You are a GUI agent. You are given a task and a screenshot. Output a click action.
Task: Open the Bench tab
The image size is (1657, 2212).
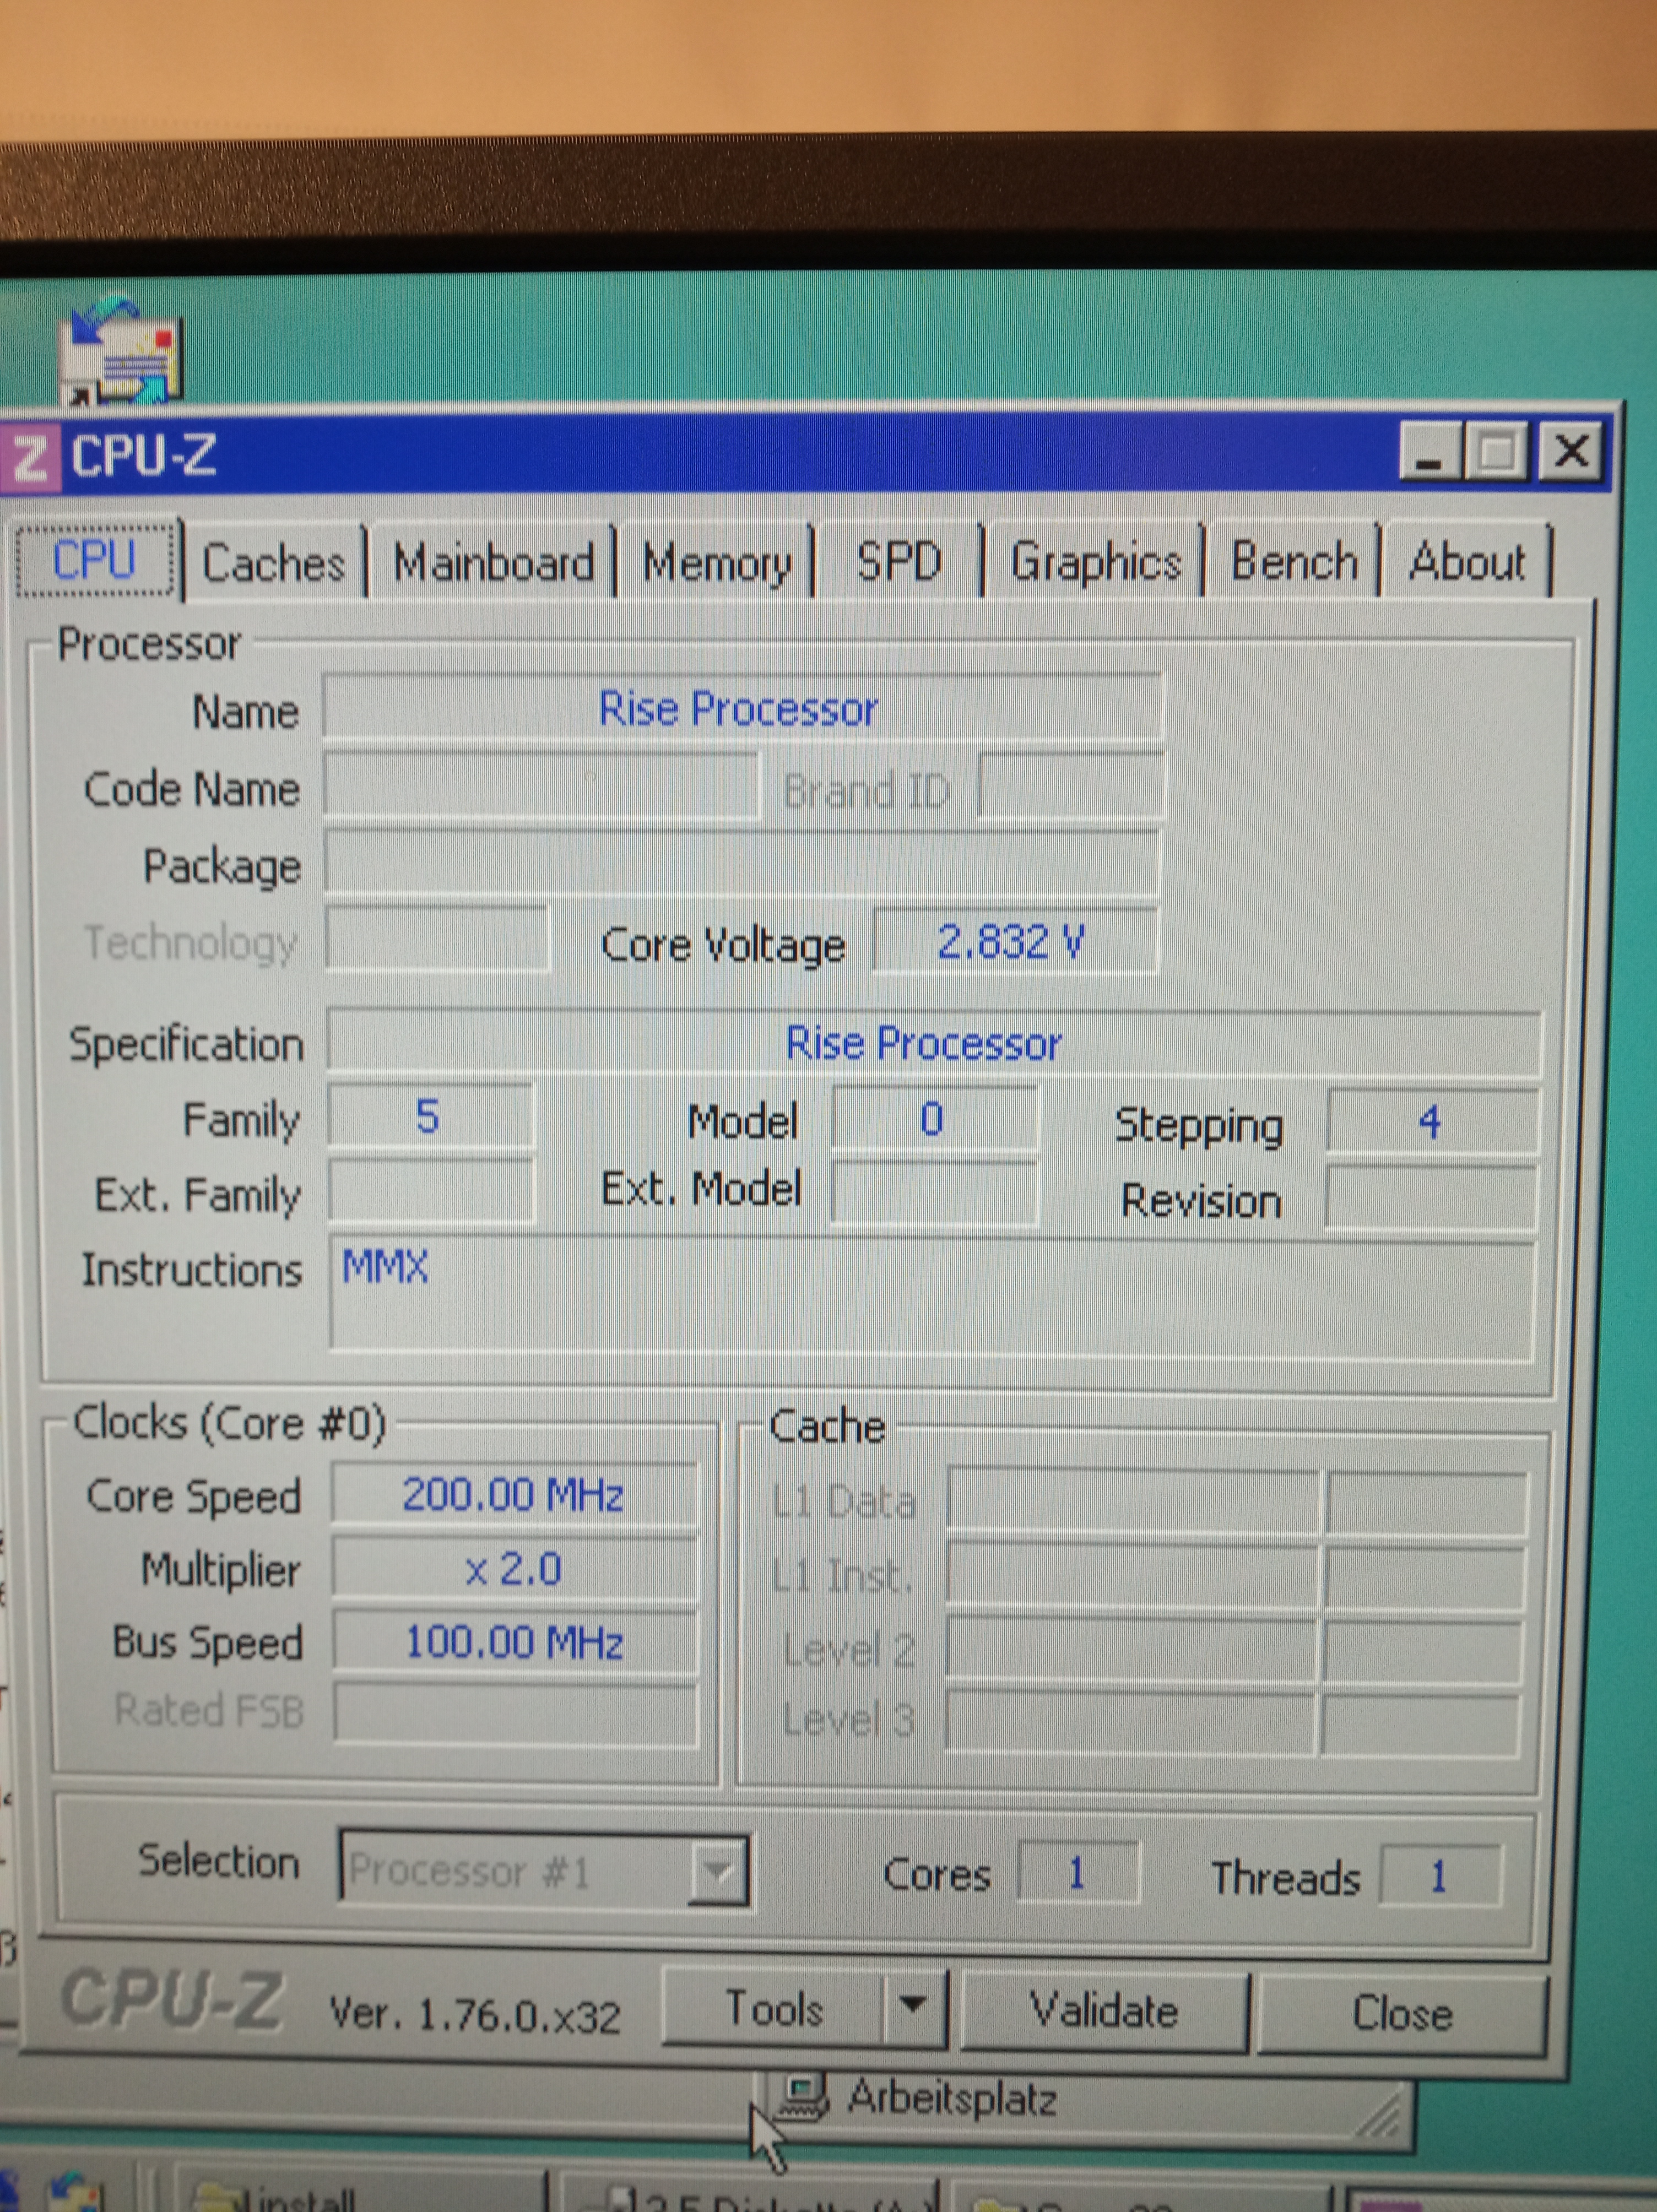(x=1294, y=561)
